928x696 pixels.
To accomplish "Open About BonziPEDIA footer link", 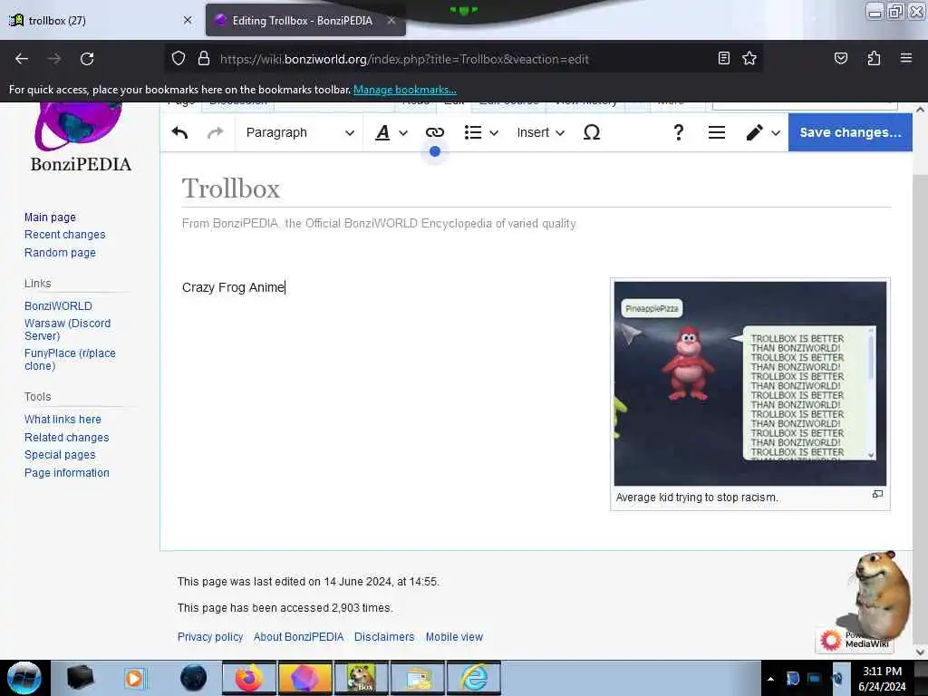I will click(299, 637).
